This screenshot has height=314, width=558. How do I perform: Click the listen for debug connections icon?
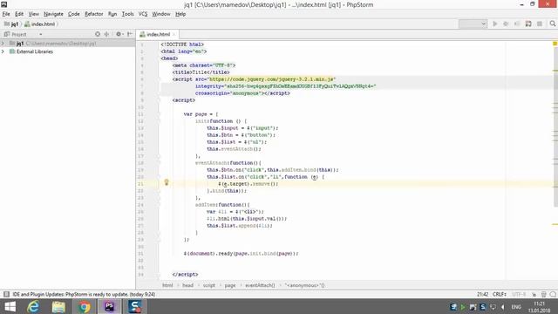point(528,24)
